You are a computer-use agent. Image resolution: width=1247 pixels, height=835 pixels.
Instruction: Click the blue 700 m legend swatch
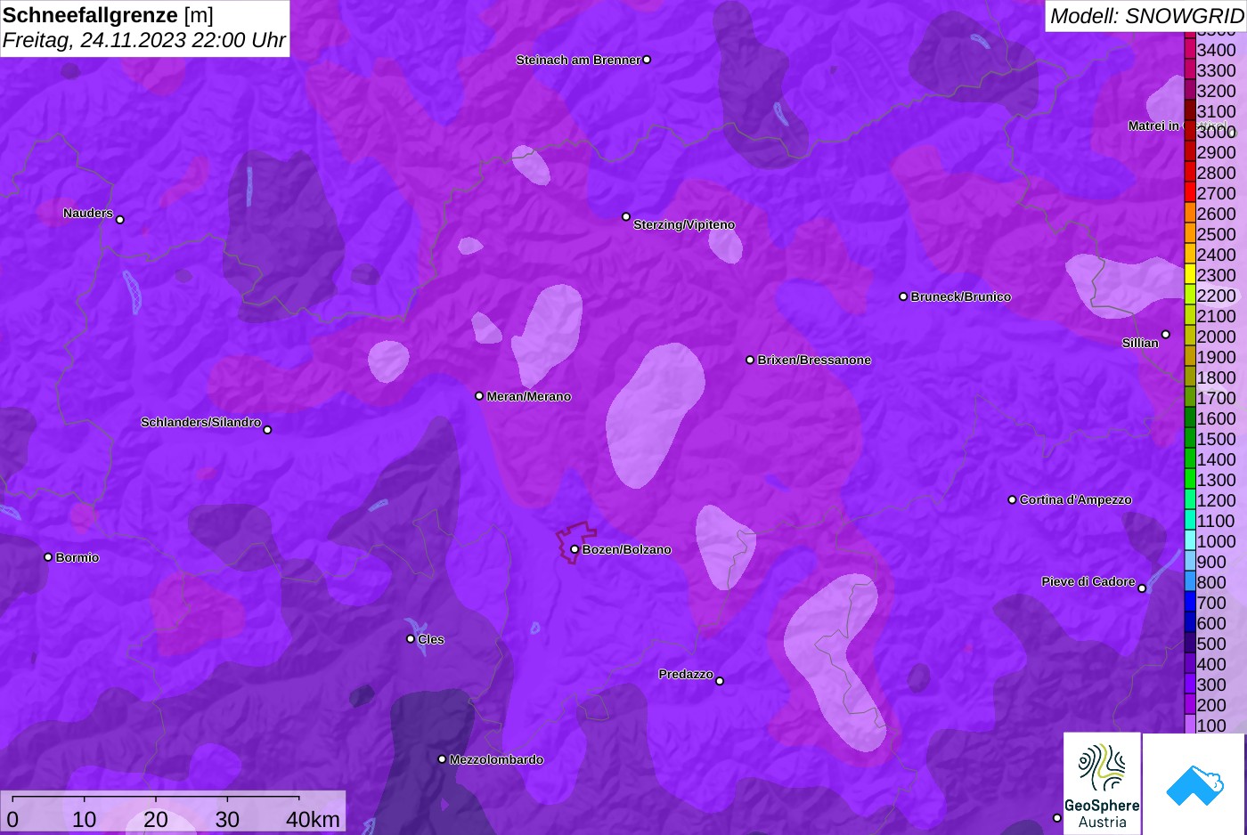[x=1189, y=603]
